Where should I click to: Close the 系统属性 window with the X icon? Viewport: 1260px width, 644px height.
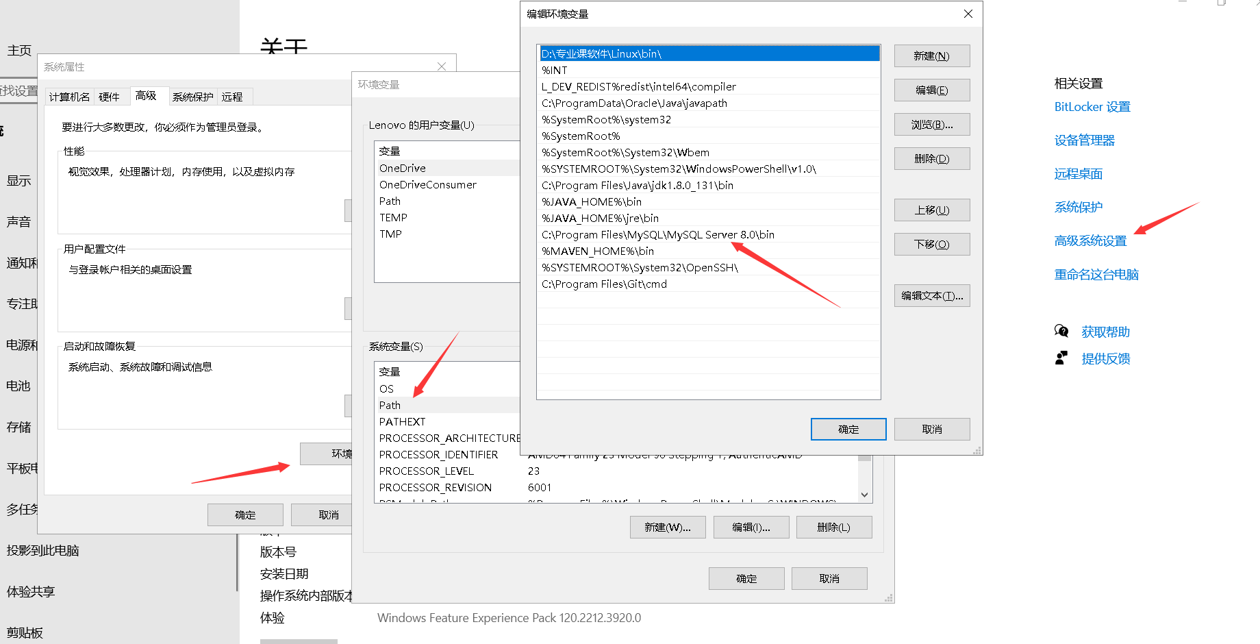click(442, 66)
